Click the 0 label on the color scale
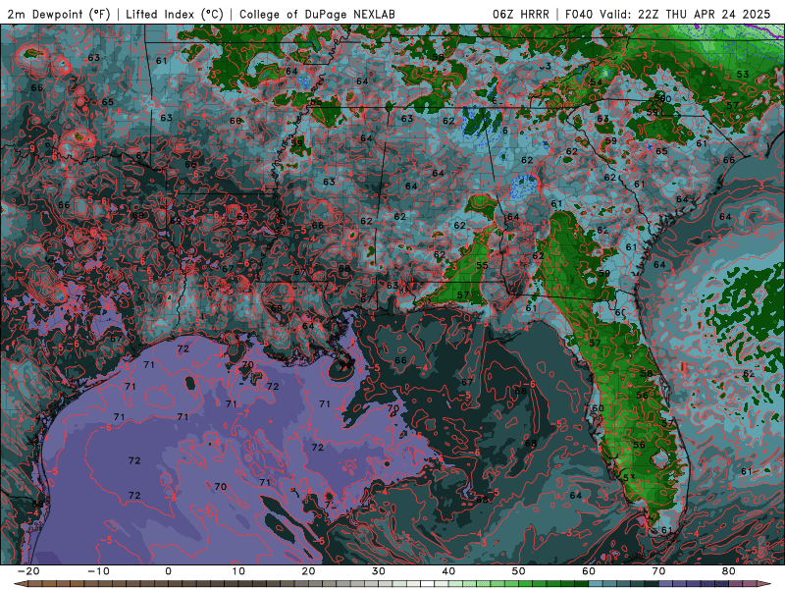The width and height of the screenshot is (785, 589). point(168,571)
